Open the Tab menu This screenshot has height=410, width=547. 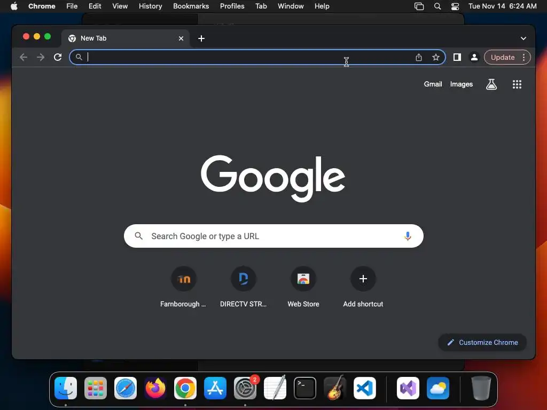[261, 6]
